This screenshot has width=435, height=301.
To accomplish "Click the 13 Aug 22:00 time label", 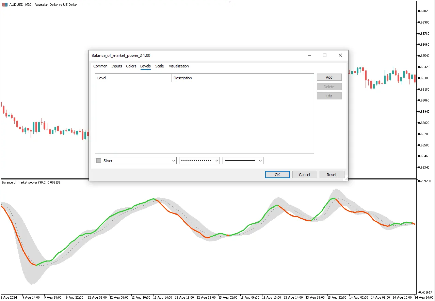I will tap(337, 297).
